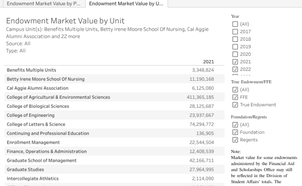Select the 2020 year checkbox

click(235, 54)
